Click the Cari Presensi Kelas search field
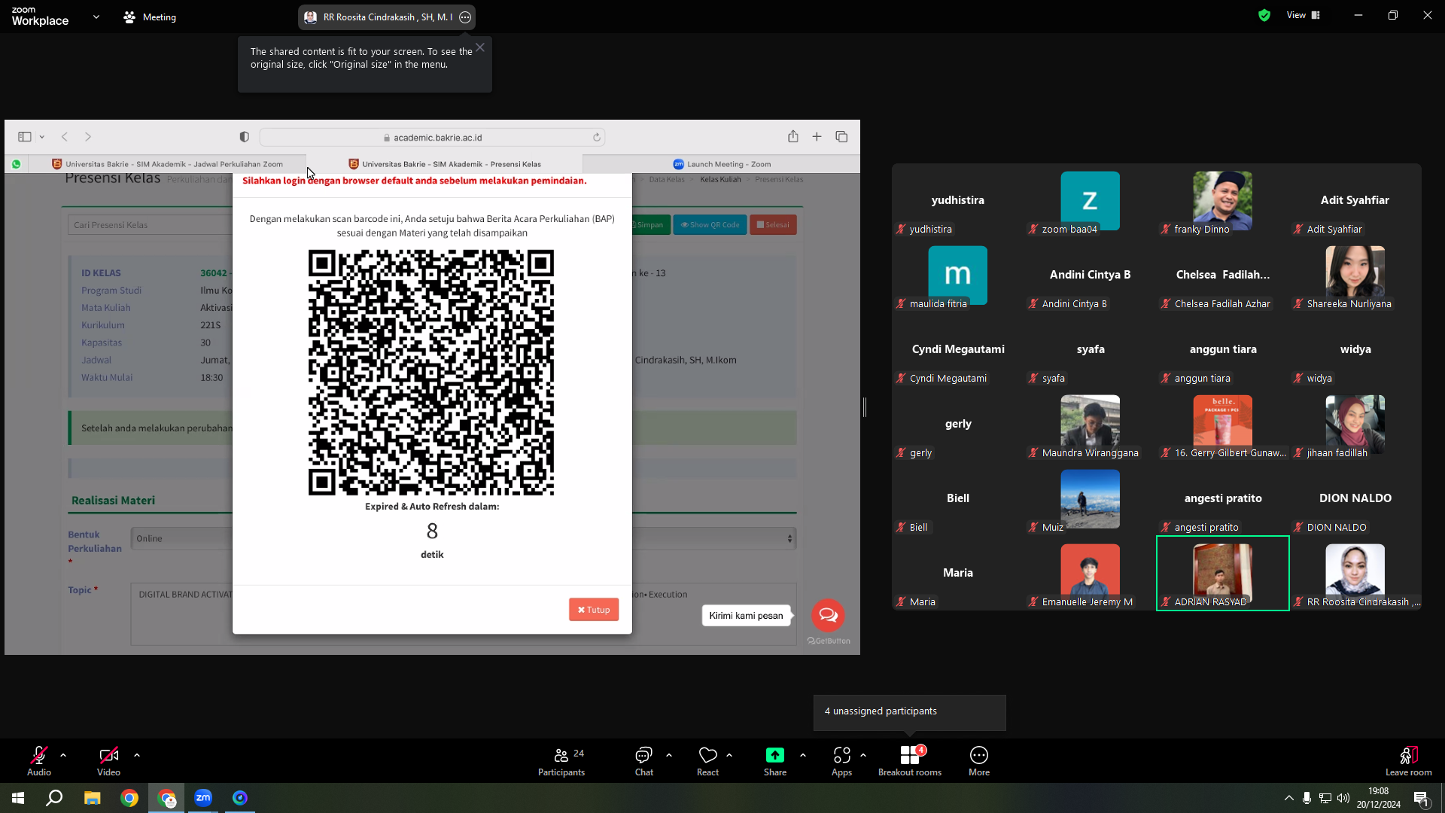 (151, 225)
